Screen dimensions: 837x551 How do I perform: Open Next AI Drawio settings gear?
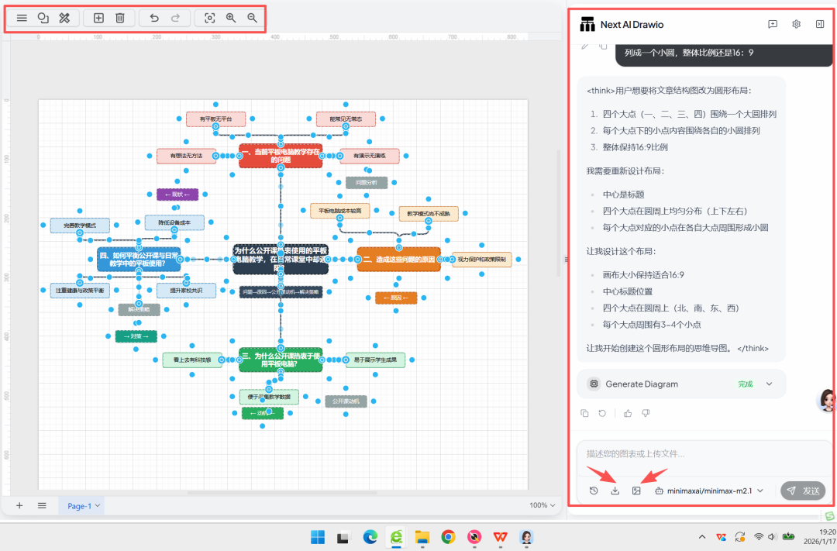tap(796, 24)
